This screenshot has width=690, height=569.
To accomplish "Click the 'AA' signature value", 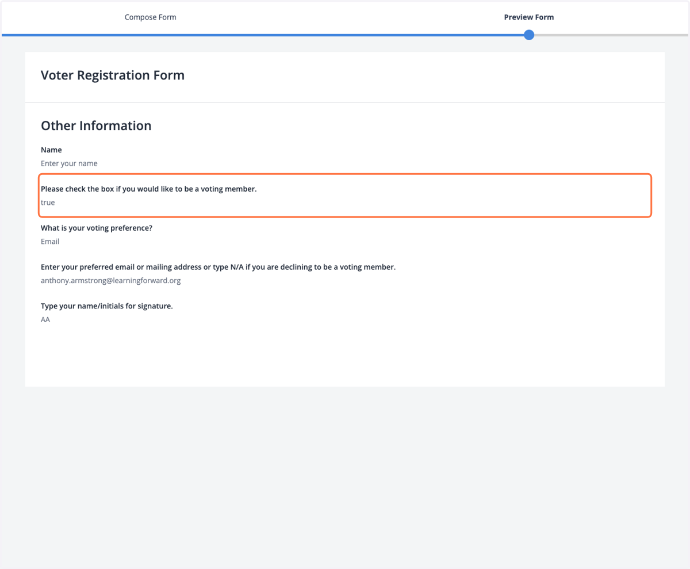I will [x=45, y=320].
